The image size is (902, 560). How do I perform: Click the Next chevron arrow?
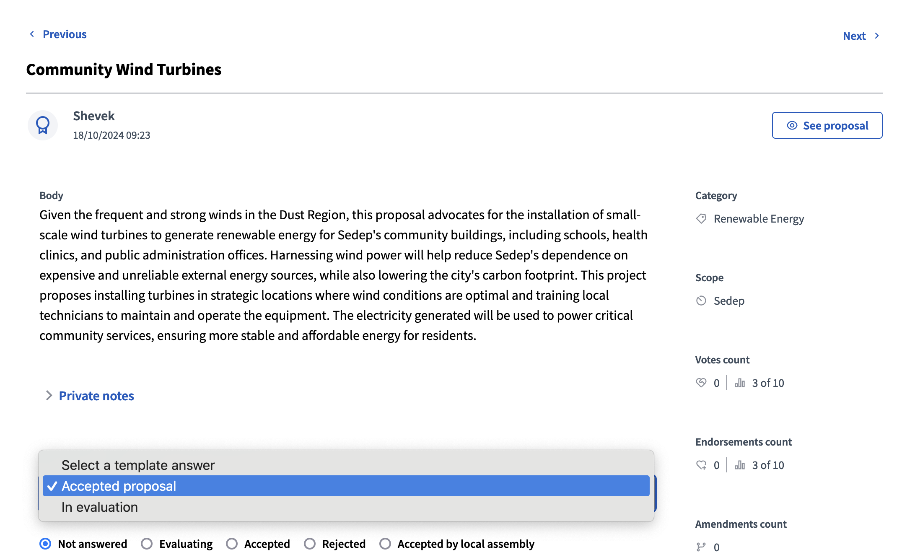(x=877, y=36)
